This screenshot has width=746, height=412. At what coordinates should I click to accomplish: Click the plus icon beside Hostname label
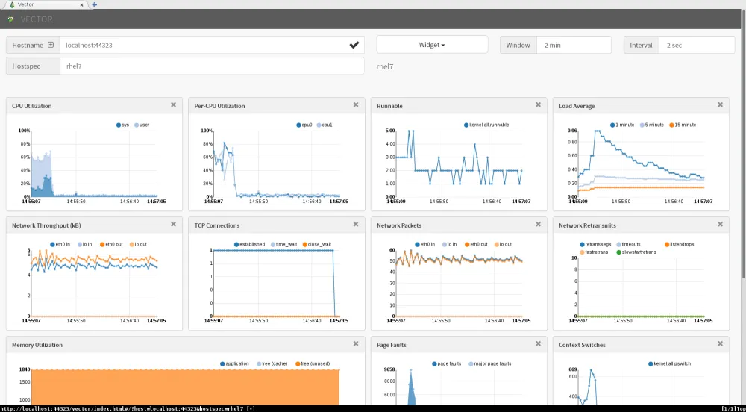coord(51,45)
